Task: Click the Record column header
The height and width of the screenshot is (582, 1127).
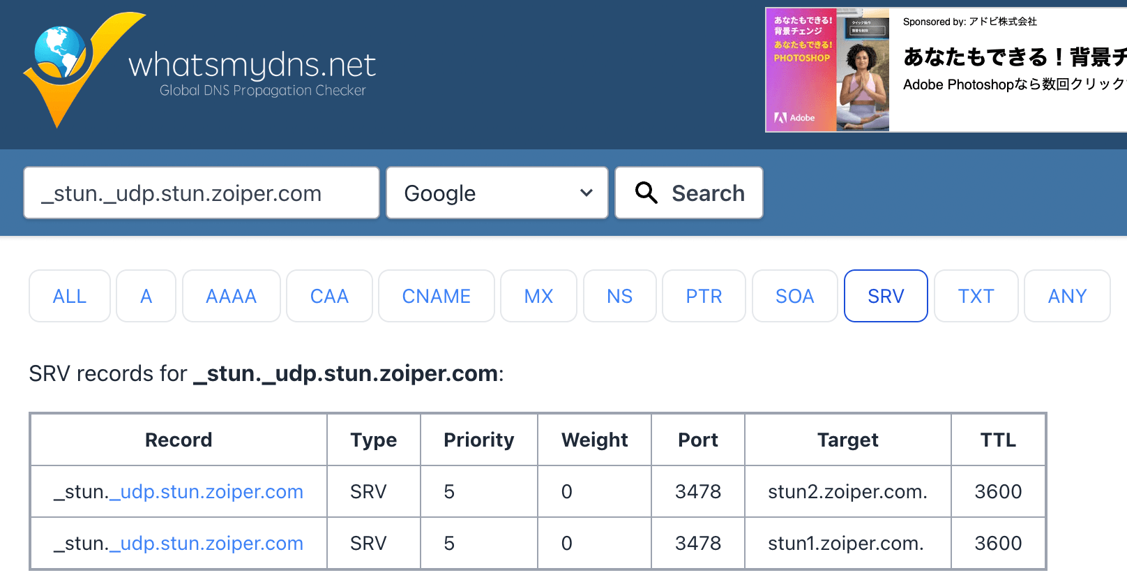Action: click(x=179, y=440)
